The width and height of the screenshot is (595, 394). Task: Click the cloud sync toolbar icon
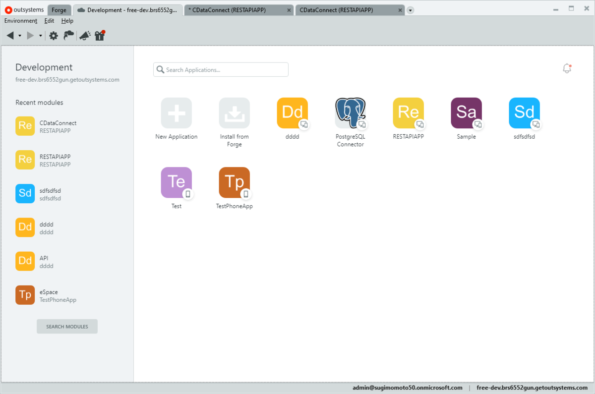click(69, 35)
